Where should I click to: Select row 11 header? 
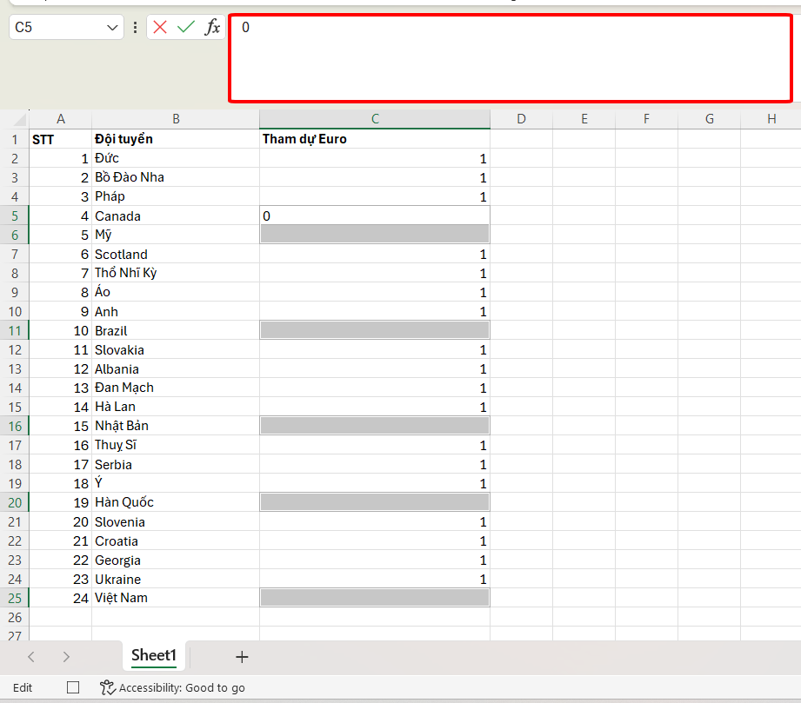(x=14, y=331)
